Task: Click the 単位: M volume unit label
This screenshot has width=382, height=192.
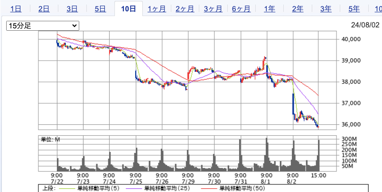Action: [x=50, y=140]
